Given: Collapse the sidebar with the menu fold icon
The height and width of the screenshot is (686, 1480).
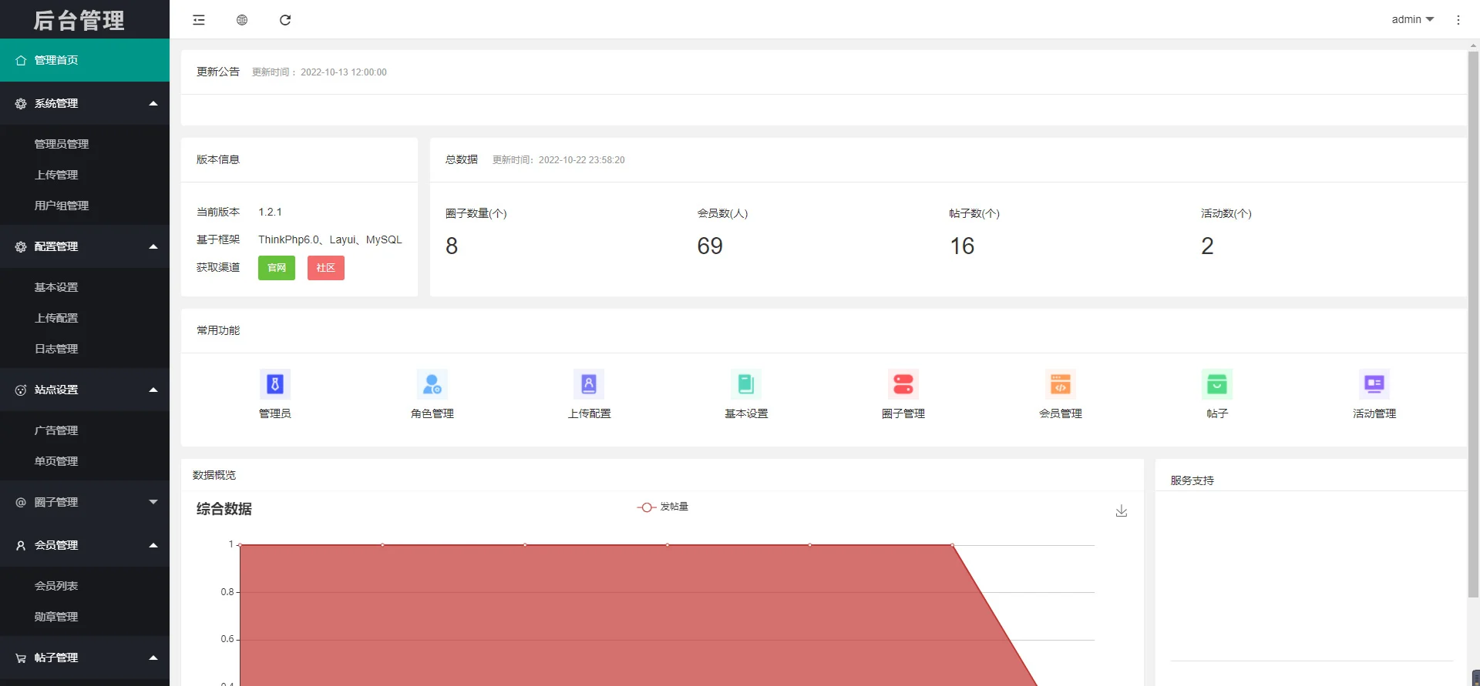Looking at the screenshot, I should [199, 20].
